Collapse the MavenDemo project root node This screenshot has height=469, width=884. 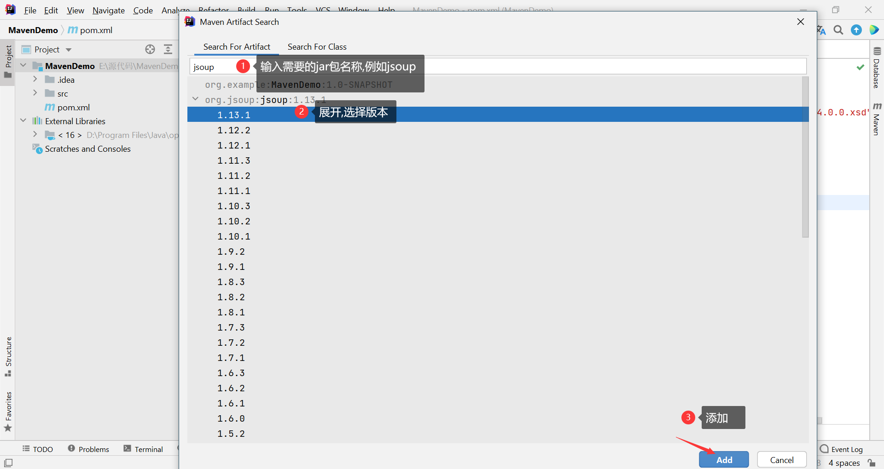[23, 65]
